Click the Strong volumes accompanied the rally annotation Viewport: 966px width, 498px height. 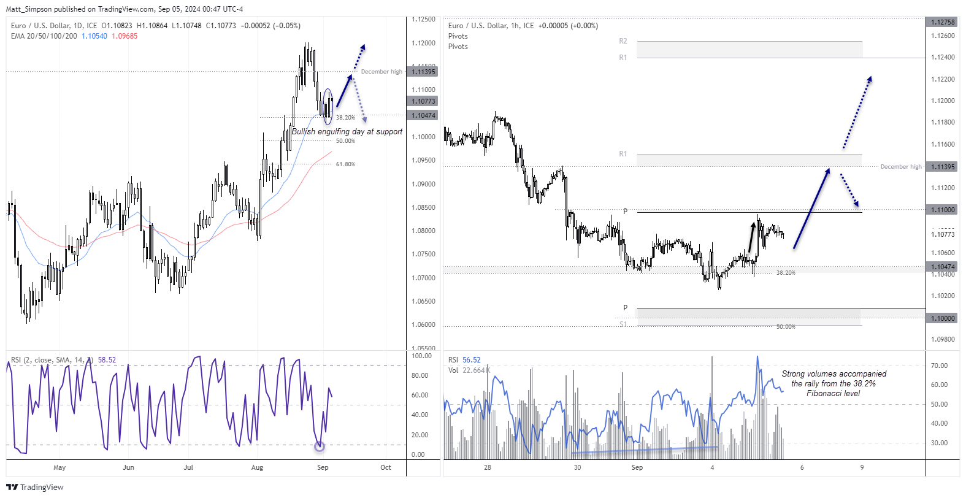(x=834, y=383)
